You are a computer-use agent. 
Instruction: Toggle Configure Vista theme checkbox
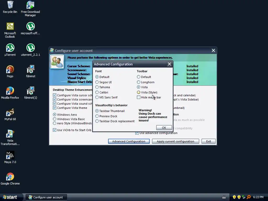coord(54,108)
